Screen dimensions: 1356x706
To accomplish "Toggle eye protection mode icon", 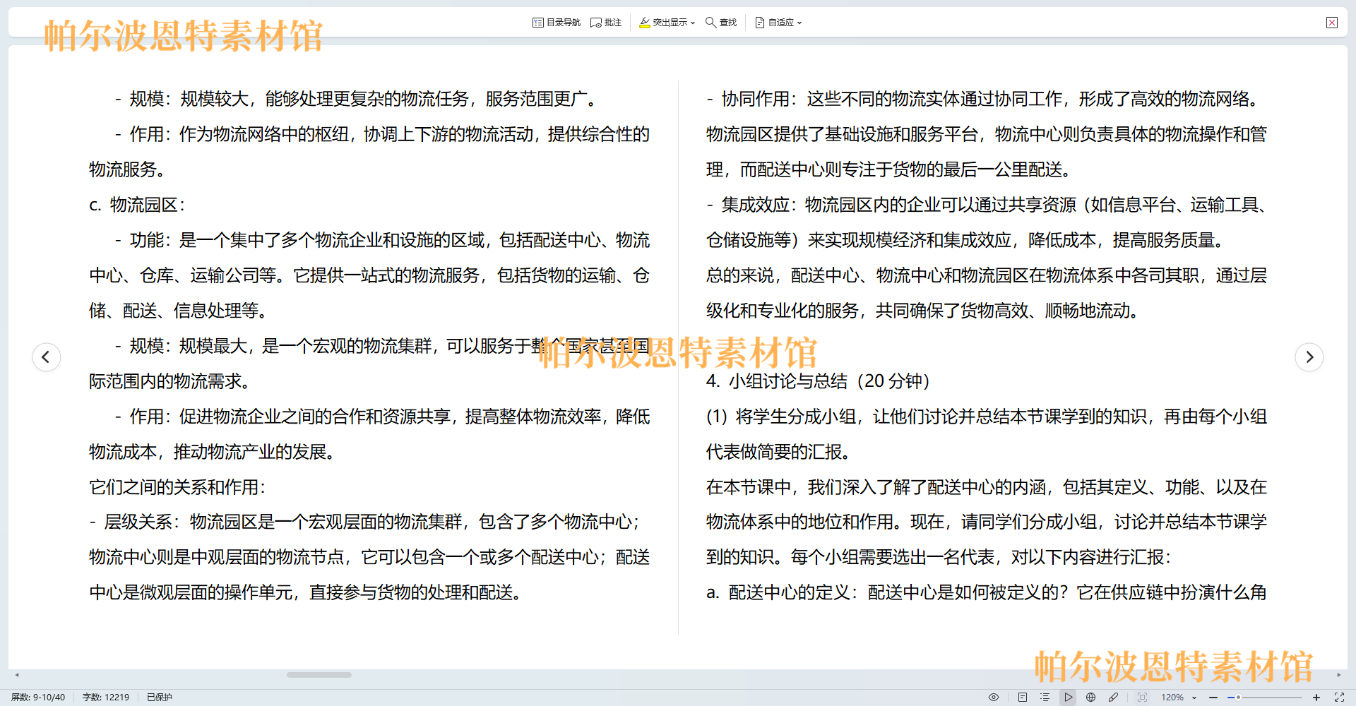I will point(994,697).
